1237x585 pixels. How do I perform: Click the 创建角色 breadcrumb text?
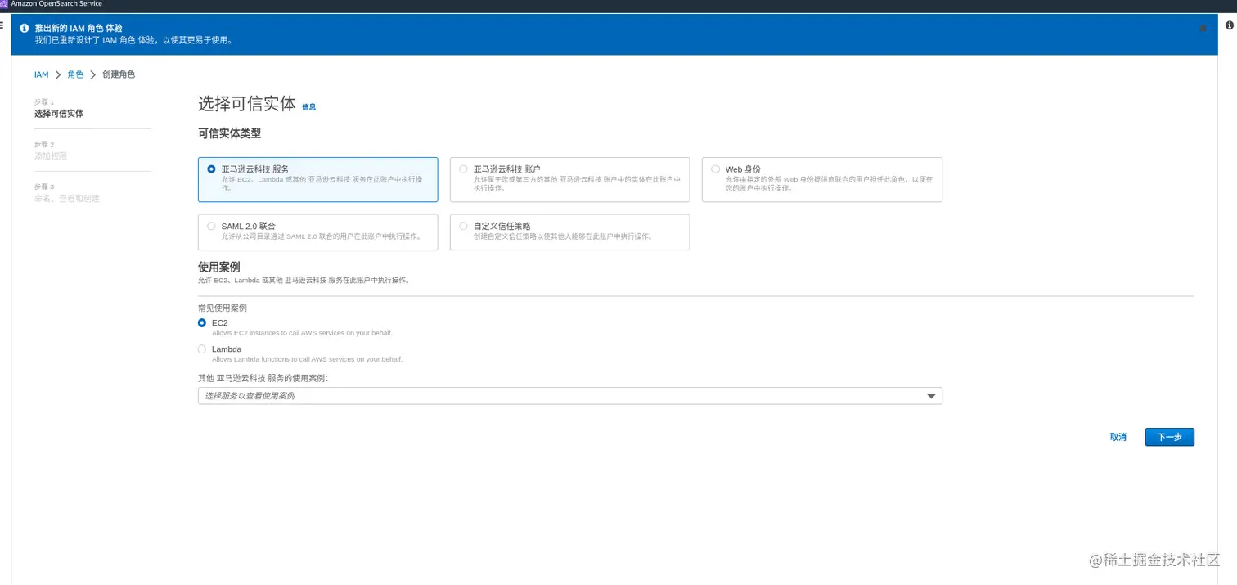click(119, 74)
